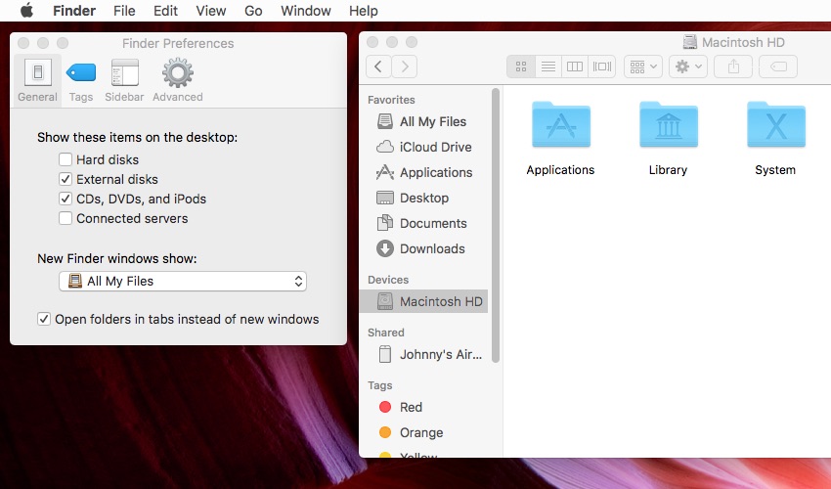Open the Edit menu
Image resolution: width=831 pixels, height=489 pixels.
165,11
